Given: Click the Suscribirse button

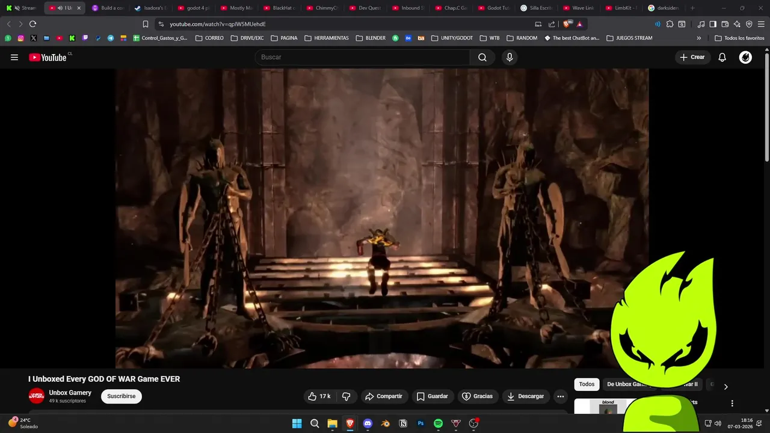Looking at the screenshot, I should pos(122,396).
